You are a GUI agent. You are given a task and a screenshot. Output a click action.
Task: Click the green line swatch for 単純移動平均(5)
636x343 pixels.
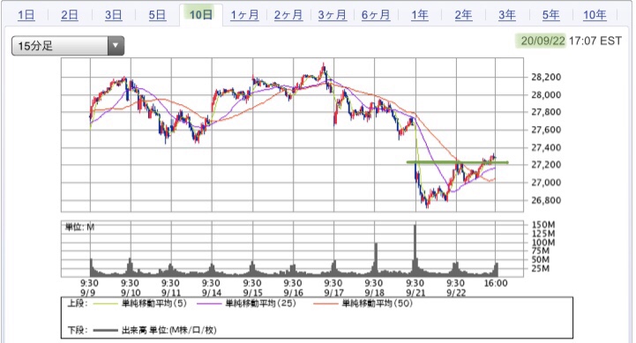point(105,303)
